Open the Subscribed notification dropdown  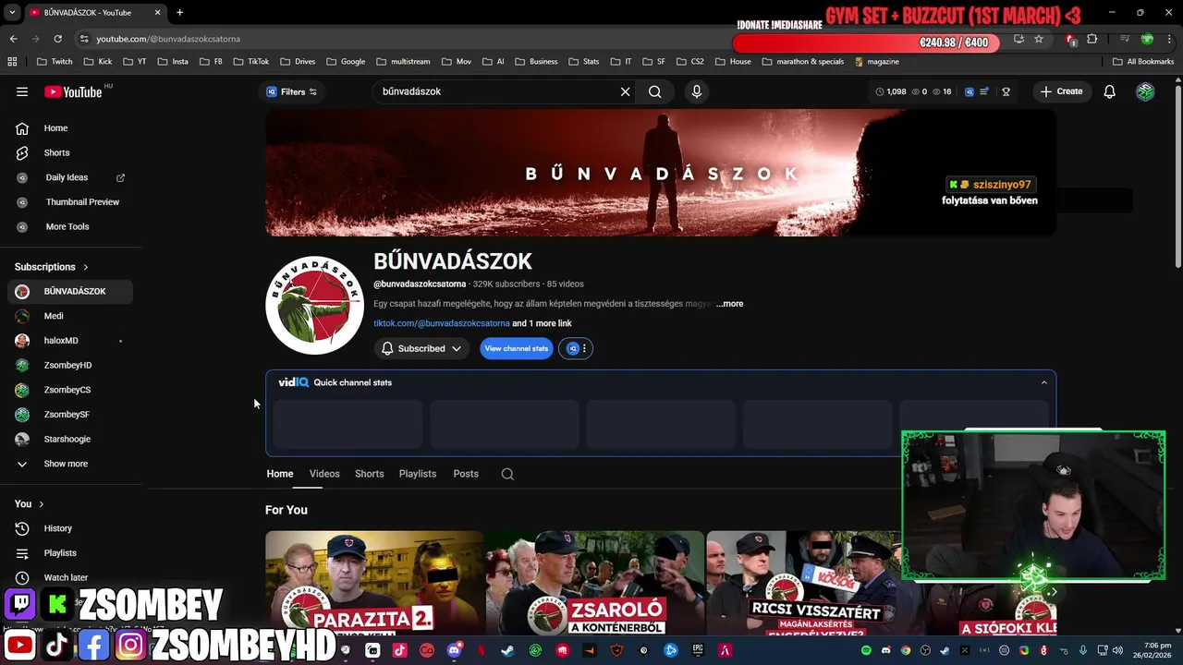point(421,348)
